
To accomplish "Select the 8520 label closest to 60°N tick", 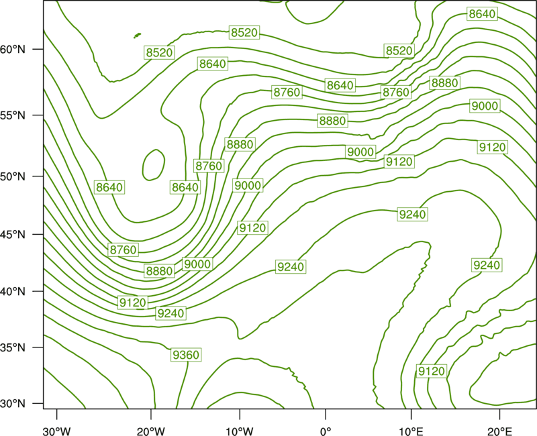I will tap(159, 52).
